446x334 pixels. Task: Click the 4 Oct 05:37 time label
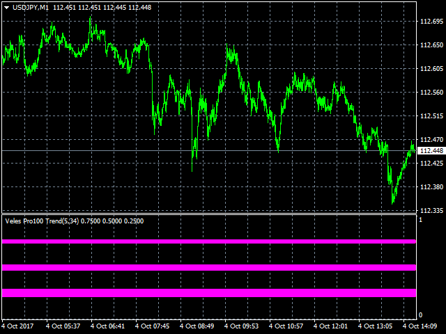63,326
